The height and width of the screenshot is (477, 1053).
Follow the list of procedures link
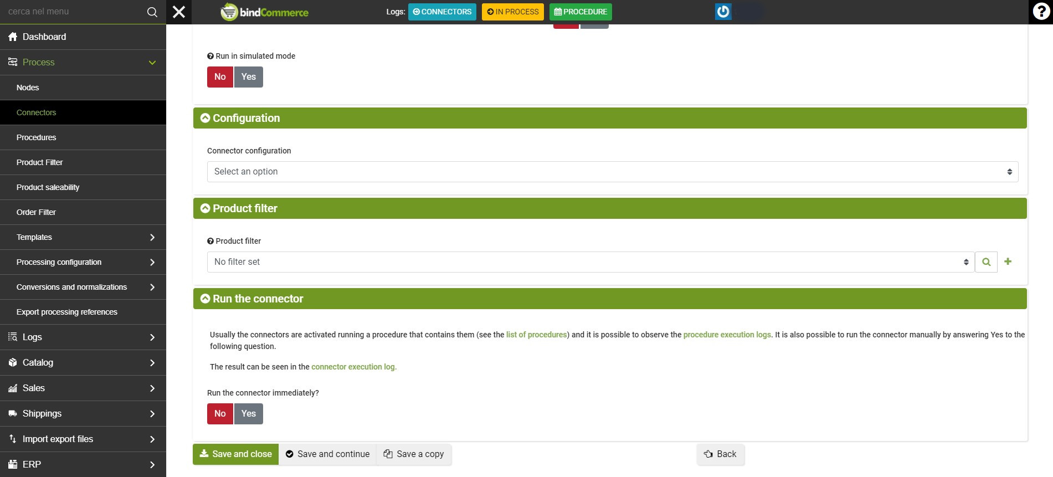click(536, 335)
